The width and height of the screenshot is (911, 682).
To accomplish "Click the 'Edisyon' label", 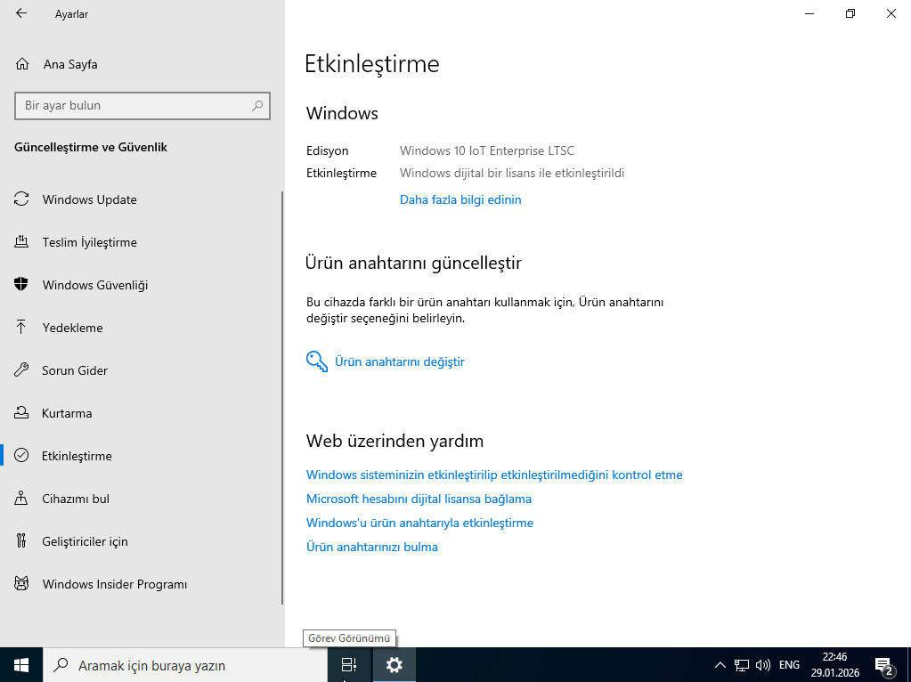I will (x=327, y=150).
